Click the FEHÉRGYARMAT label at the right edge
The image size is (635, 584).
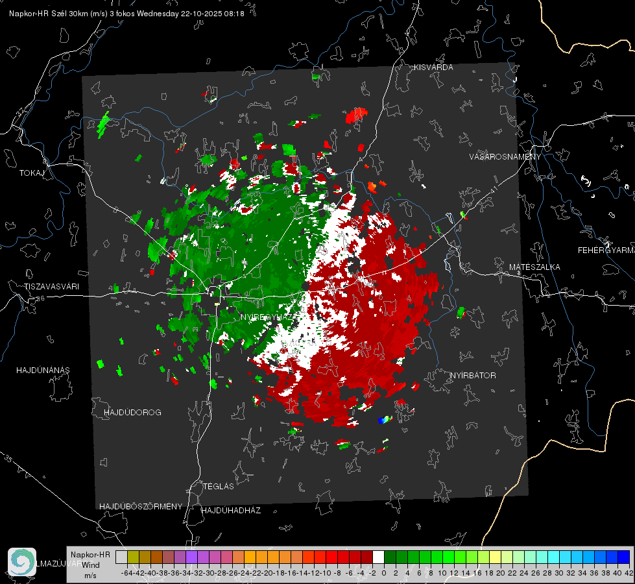pos(606,250)
